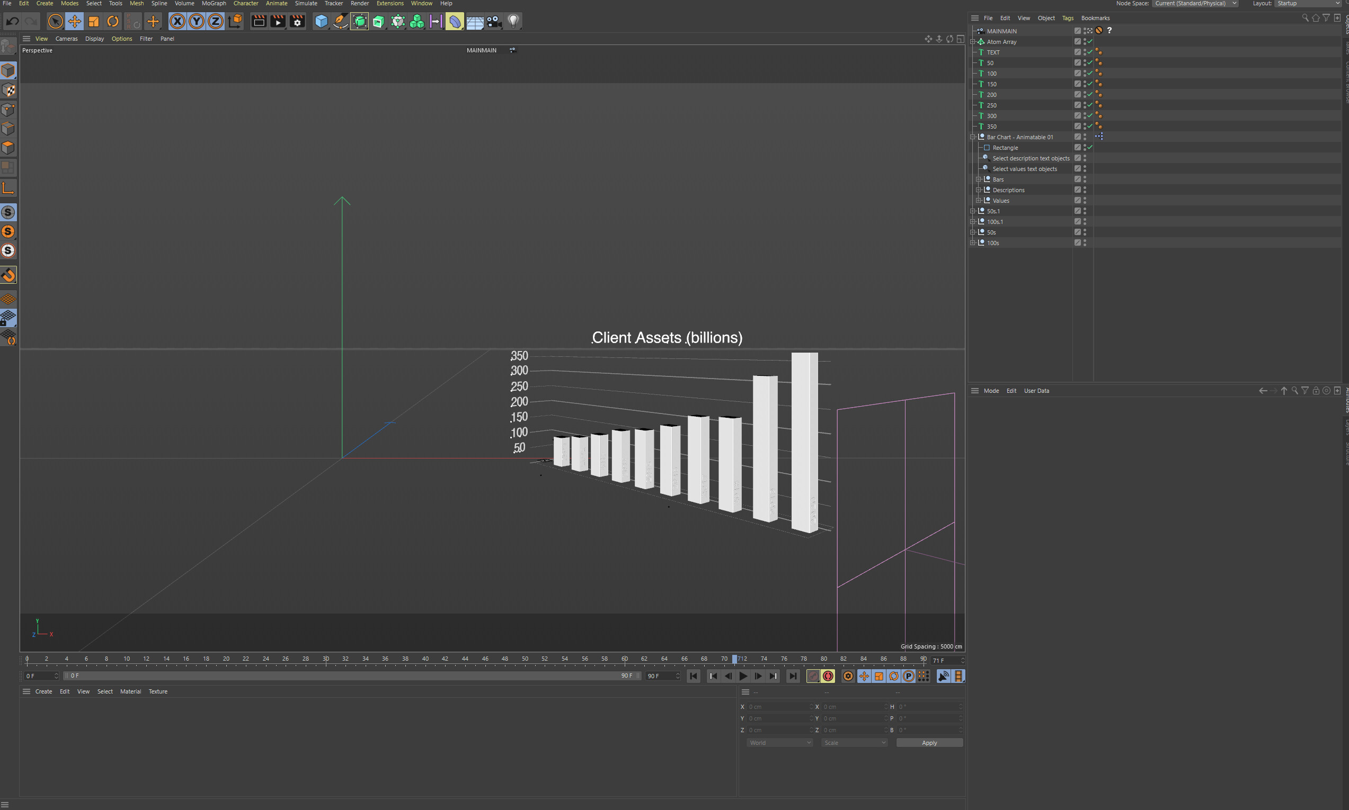Toggle enable checkmark for Rectangle object
This screenshot has width=1349, height=810.
(x=1090, y=147)
